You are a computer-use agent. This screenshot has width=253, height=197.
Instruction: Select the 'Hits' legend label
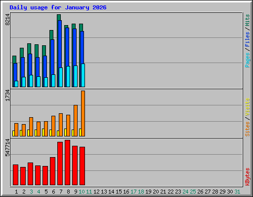pyautogui.click(x=247, y=20)
